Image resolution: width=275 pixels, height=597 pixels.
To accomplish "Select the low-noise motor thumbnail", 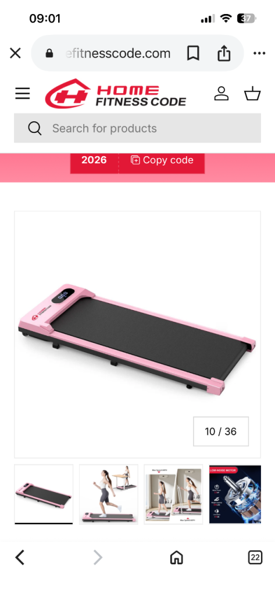I will pyautogui.click(x=235, y=494).
